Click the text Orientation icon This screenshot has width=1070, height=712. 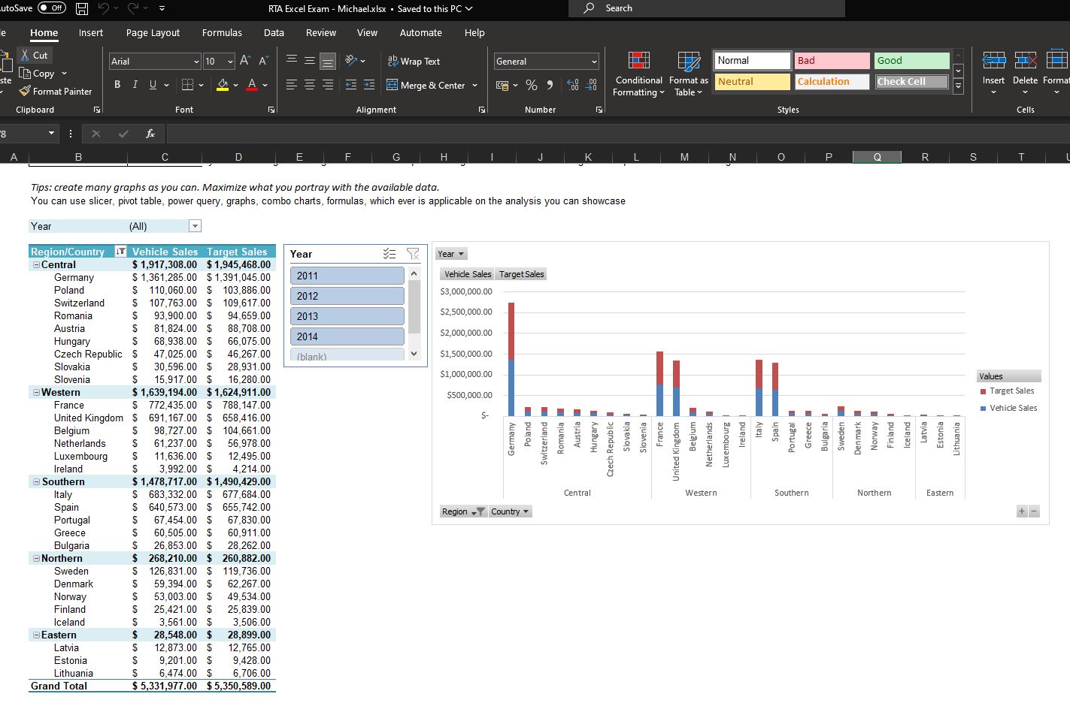[x=351, y=61]
